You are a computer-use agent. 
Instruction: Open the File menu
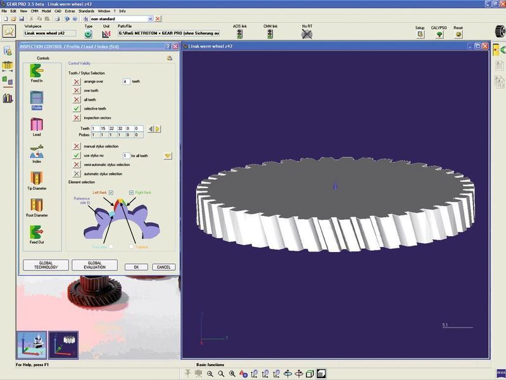click(4, 11)
